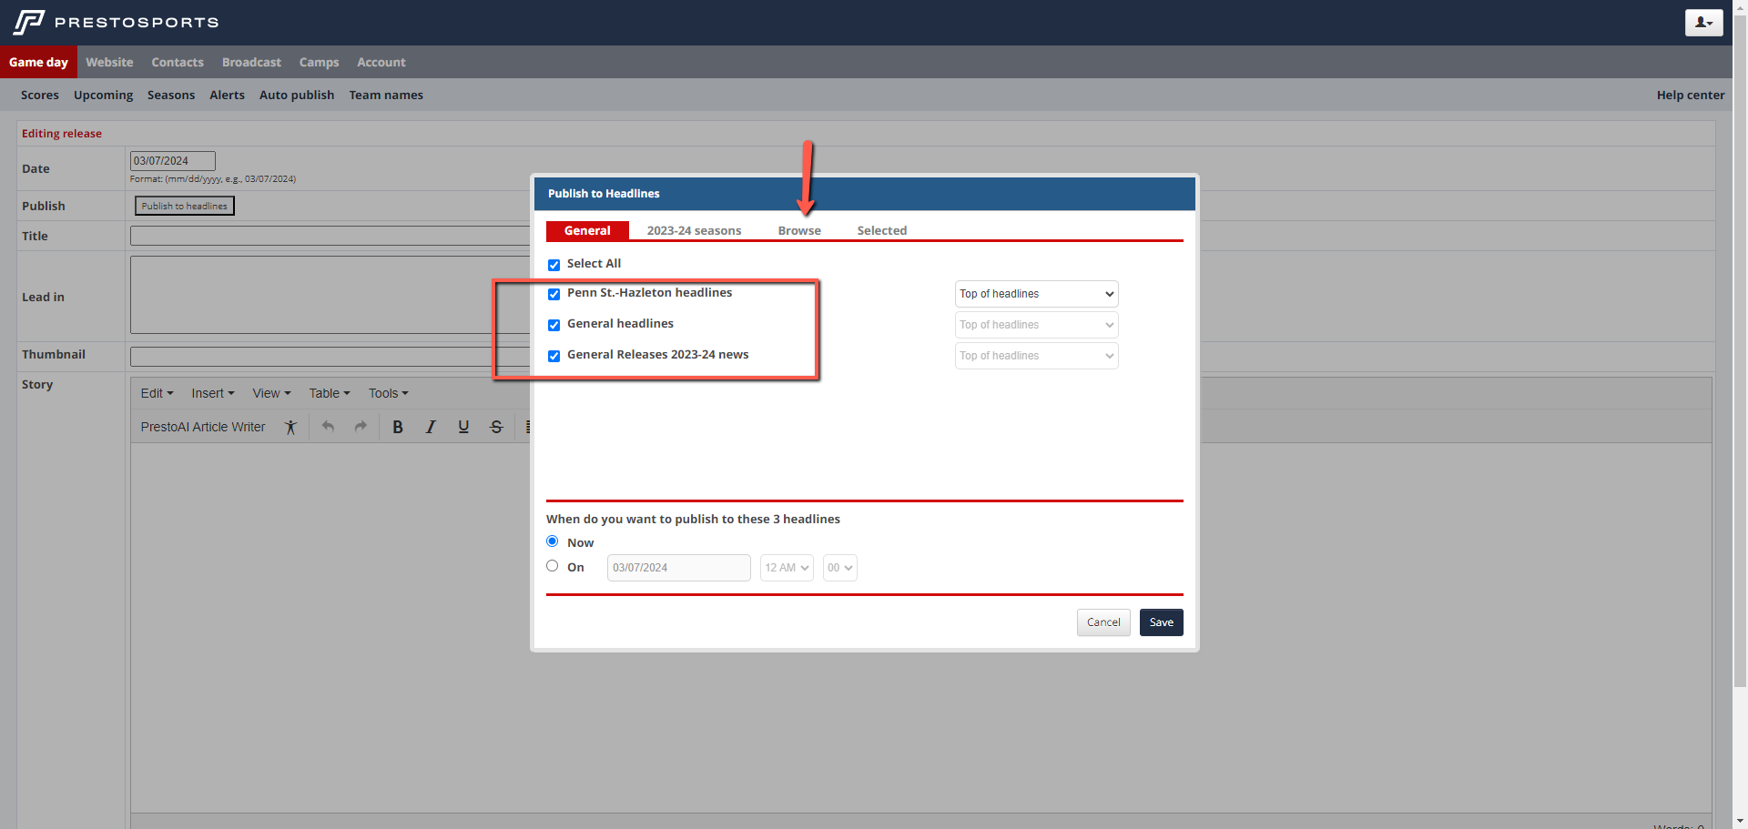Viewport: 1748px width, 829px height.
Task: Click the Cancel button in dialog
Action: [1103, 622]
